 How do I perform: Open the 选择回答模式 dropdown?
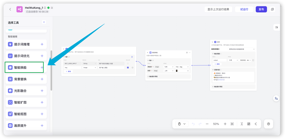241,49
